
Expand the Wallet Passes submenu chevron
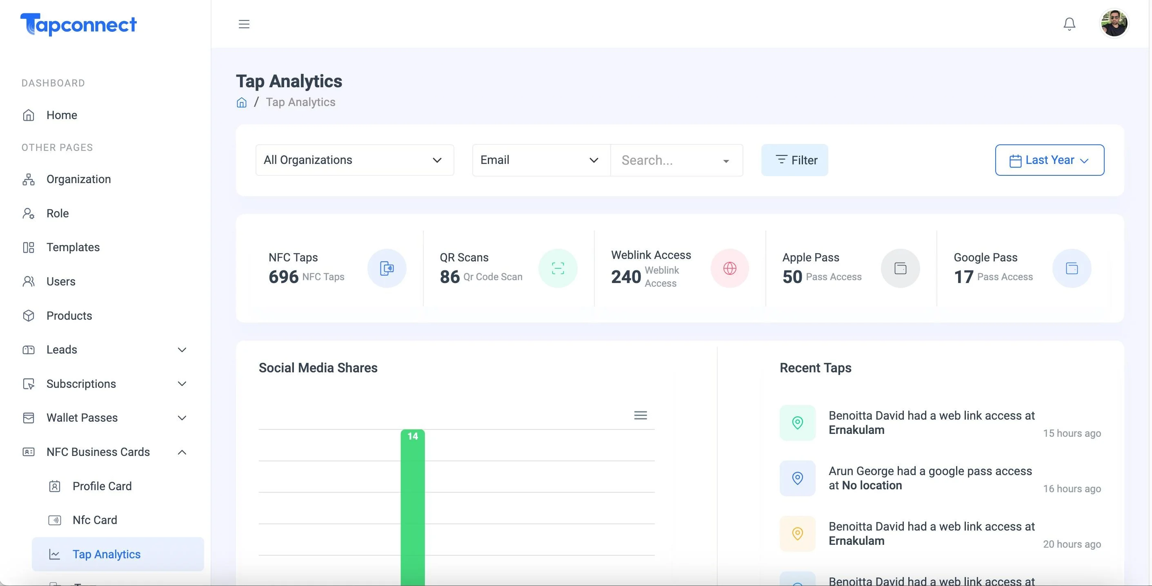tap(182, 418)
